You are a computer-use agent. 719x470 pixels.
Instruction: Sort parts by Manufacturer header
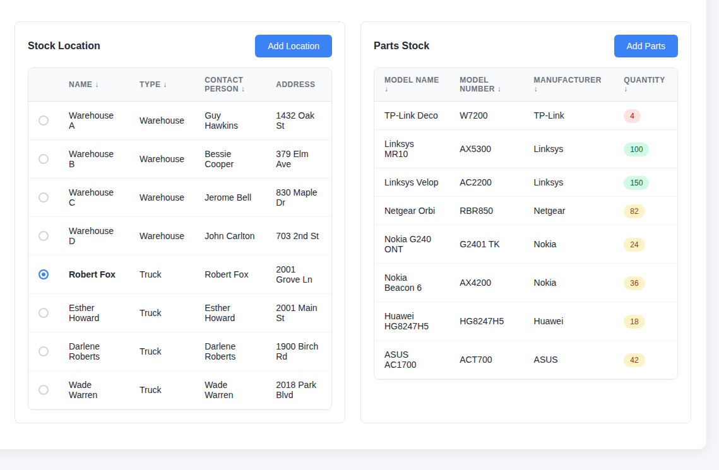pyautogui.click(x=567, y=84)
